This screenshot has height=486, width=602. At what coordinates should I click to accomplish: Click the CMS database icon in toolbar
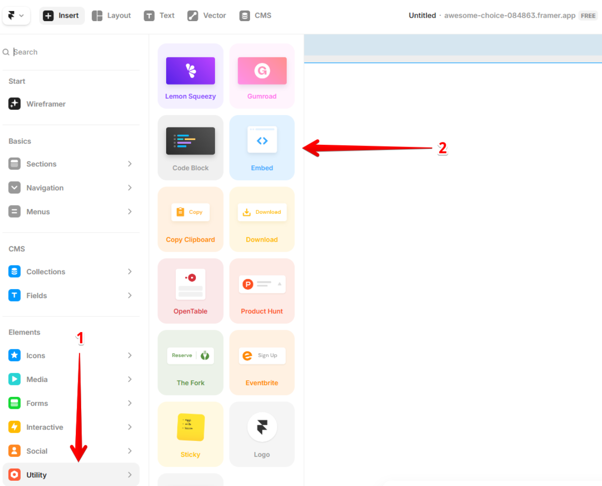point(245,16)
